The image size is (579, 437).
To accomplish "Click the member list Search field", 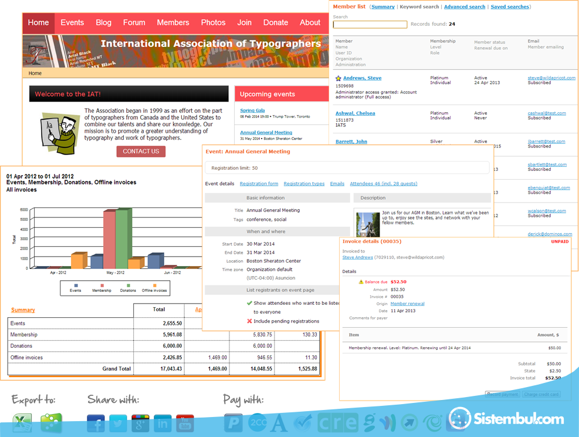I will point(370,25).
